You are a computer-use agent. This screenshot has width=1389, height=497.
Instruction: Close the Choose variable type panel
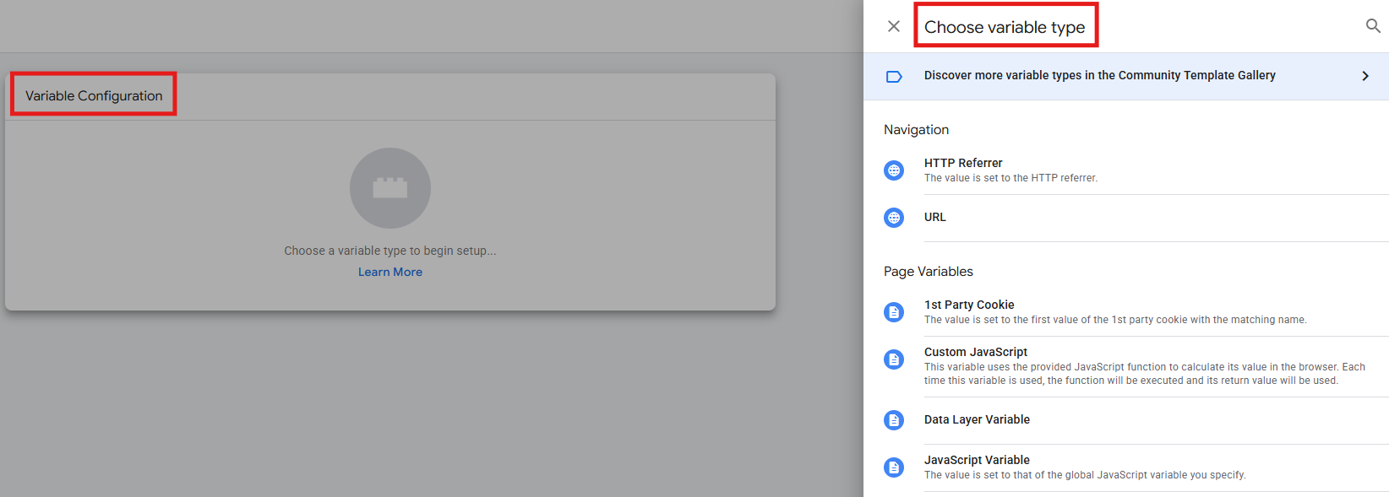(894, 26)
